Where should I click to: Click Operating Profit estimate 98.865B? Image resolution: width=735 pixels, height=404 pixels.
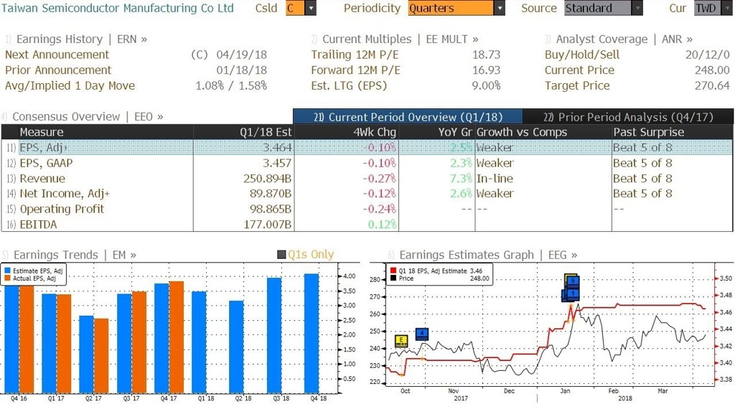click(x=271, y=209)
